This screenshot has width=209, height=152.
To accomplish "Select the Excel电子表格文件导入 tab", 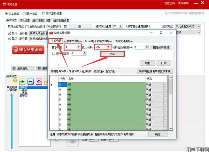I will point(99,41).
